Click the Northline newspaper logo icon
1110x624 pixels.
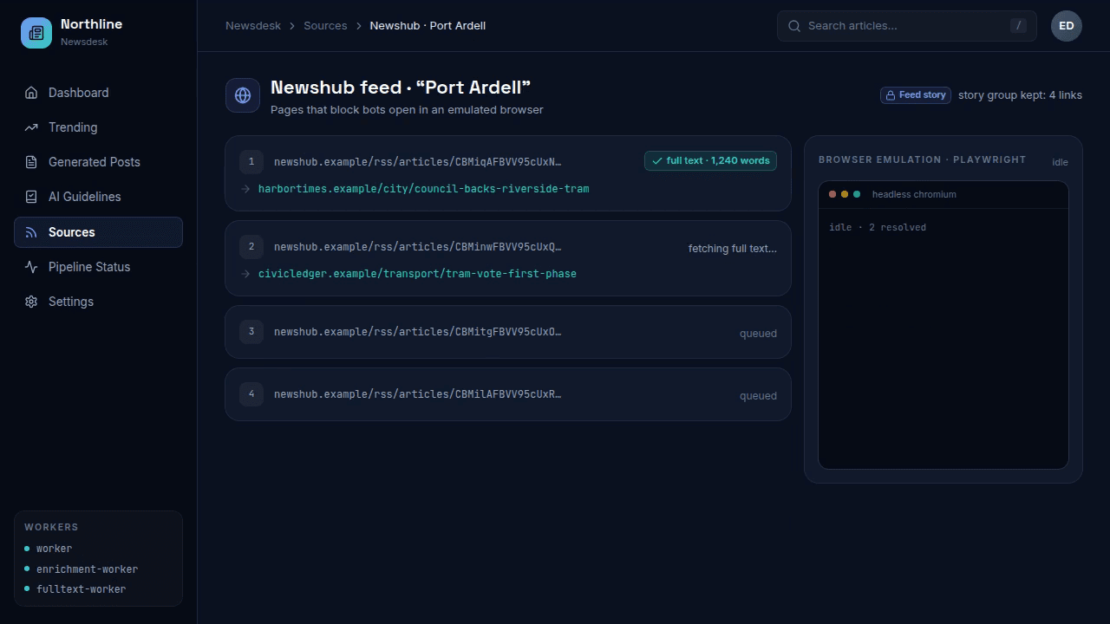(36, 33)
